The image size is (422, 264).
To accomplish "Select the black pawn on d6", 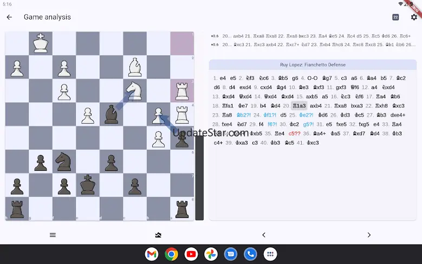I will (x=111, y=162).
